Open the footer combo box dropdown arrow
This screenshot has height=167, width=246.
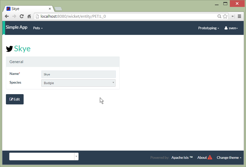(x=76, y=156)
